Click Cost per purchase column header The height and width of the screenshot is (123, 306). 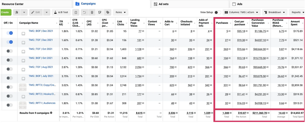coord(240,23)
